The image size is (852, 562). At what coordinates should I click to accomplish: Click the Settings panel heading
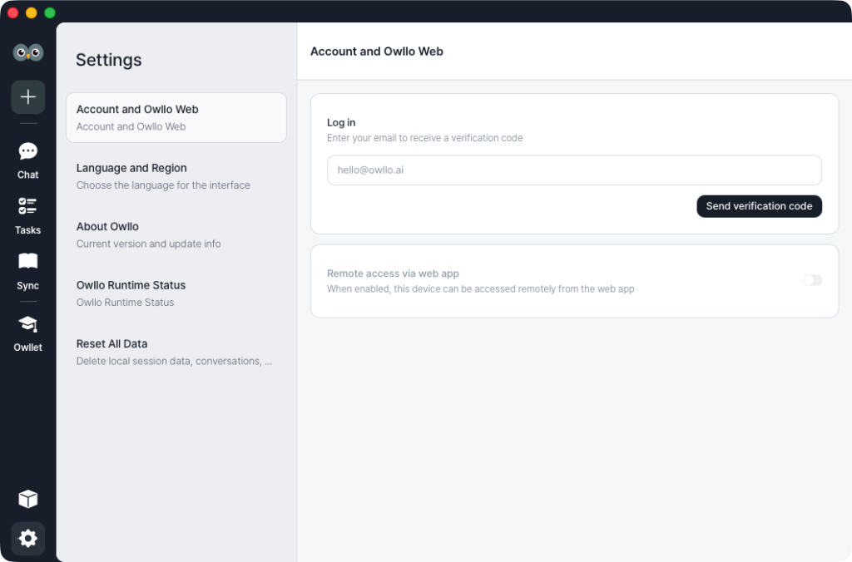pyautogui.click(x=109, y=60)
